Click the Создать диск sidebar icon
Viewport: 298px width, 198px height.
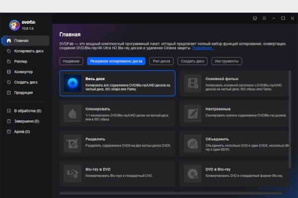click(x=9, y=82)
